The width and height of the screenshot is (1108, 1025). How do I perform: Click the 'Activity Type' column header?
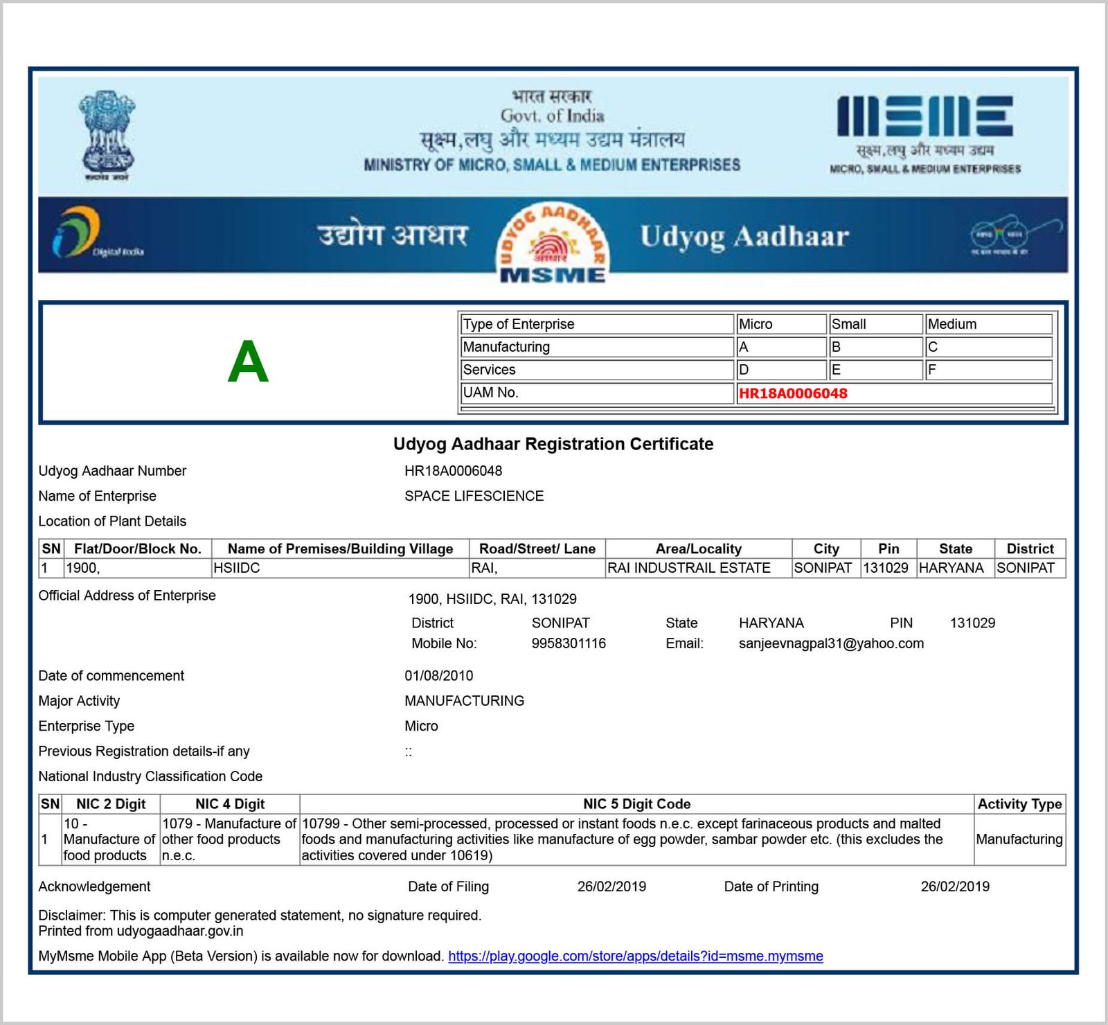tap(1019, 804)
